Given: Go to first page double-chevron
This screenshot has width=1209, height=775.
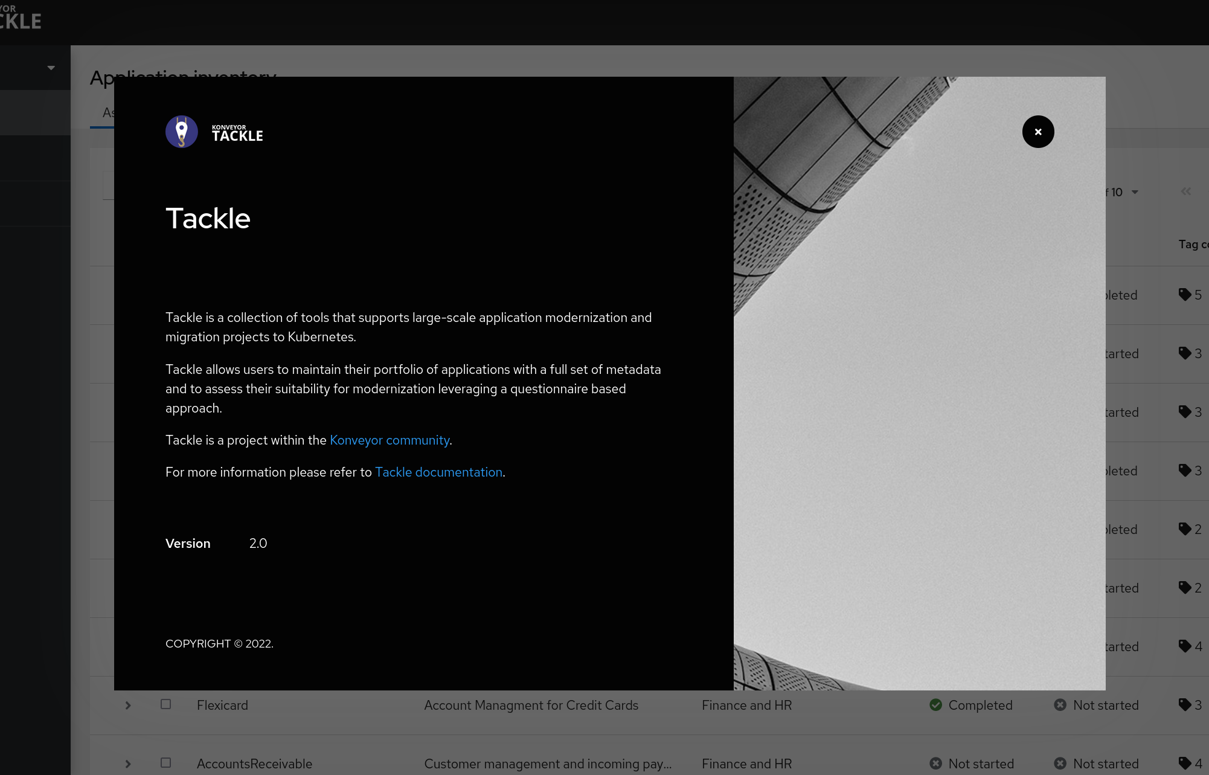Looking at the screenshot, I should point(1186,191).
